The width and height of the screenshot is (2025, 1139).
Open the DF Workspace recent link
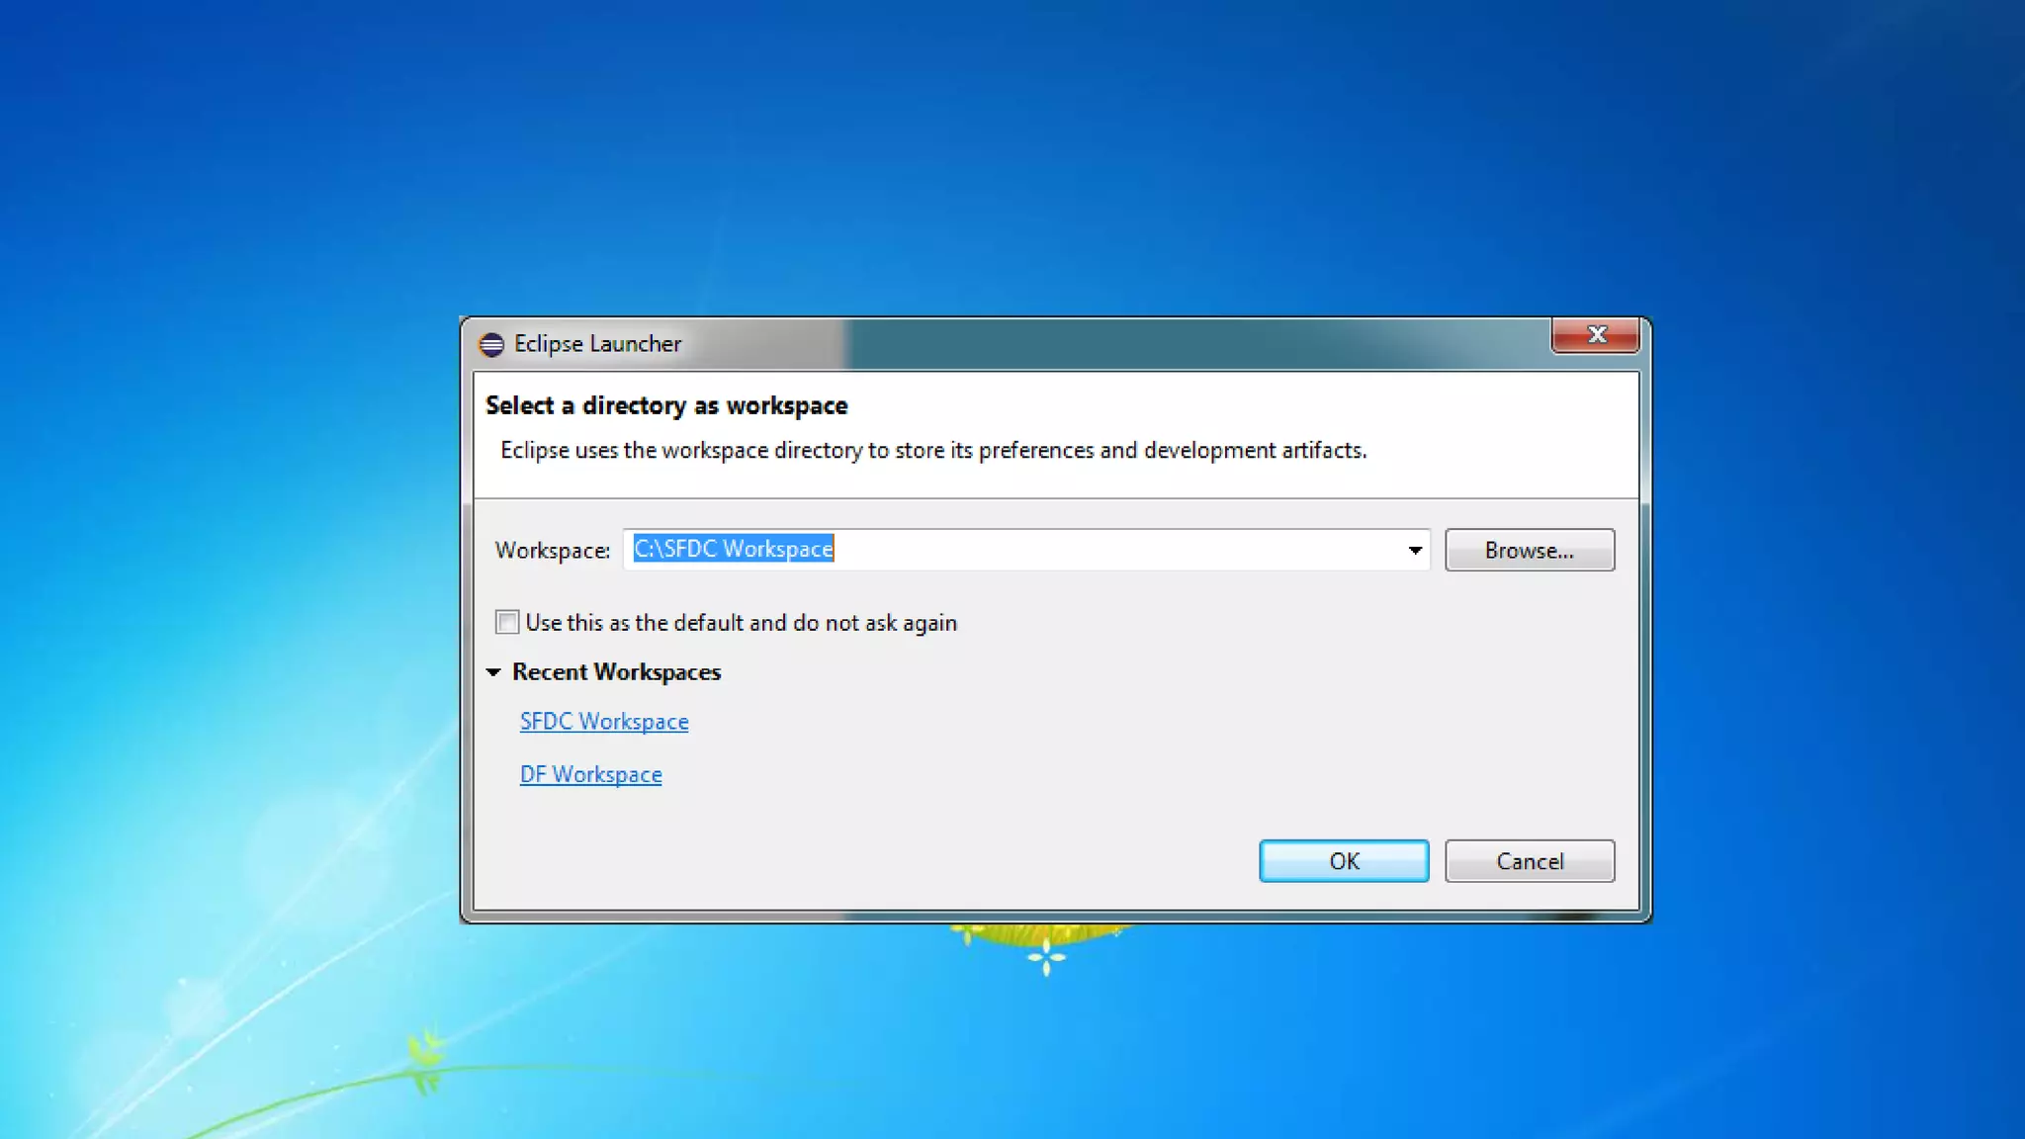click(x=590, y=775)
